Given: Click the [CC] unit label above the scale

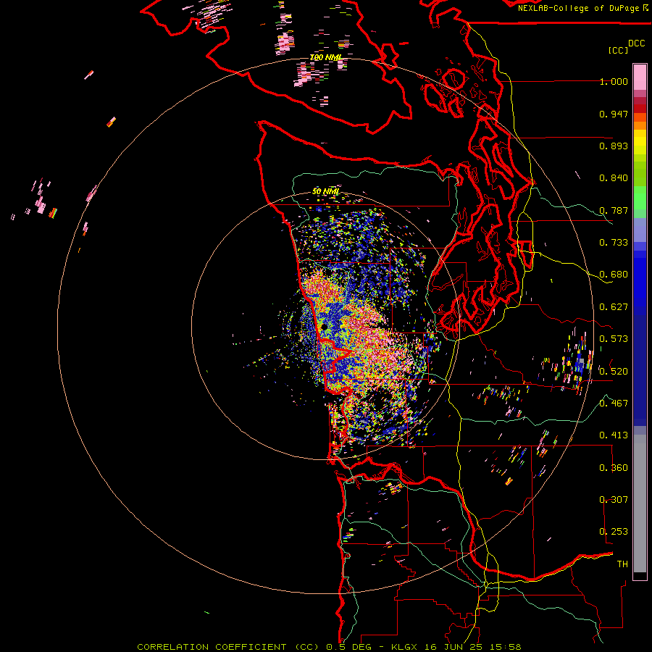Looking at the screenshot, I should pyautogui.click(x=617, y=50).
